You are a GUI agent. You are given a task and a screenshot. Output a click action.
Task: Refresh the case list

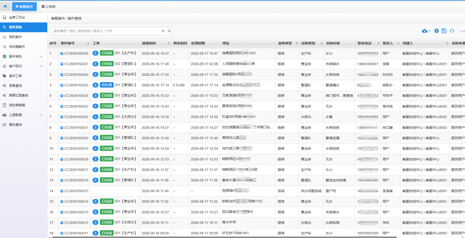[x=452, y=31]
